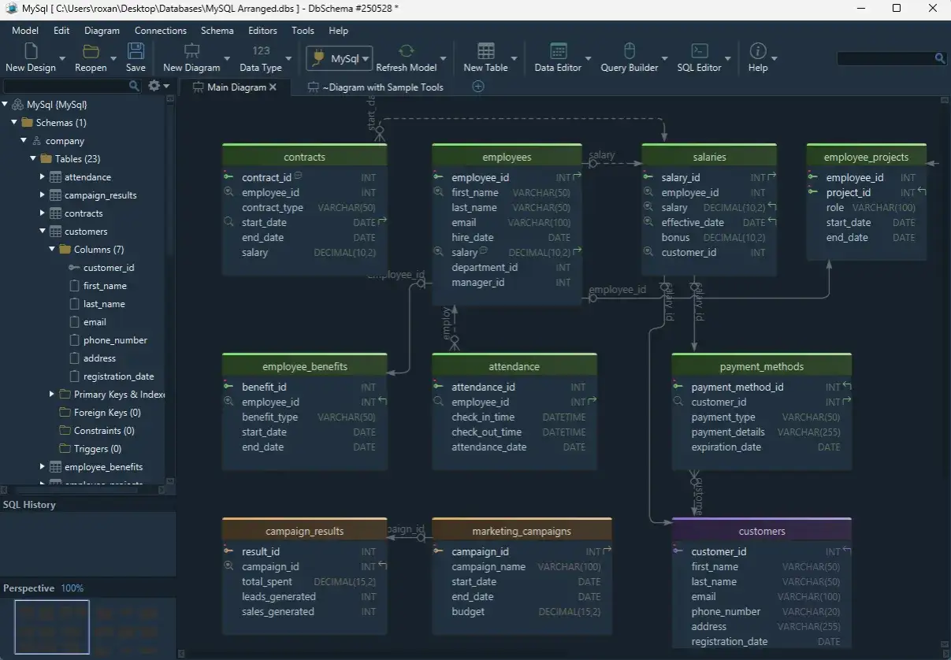951x660 pixels.
Task: Expand the campaign_results table node
Action: [43, 195]
